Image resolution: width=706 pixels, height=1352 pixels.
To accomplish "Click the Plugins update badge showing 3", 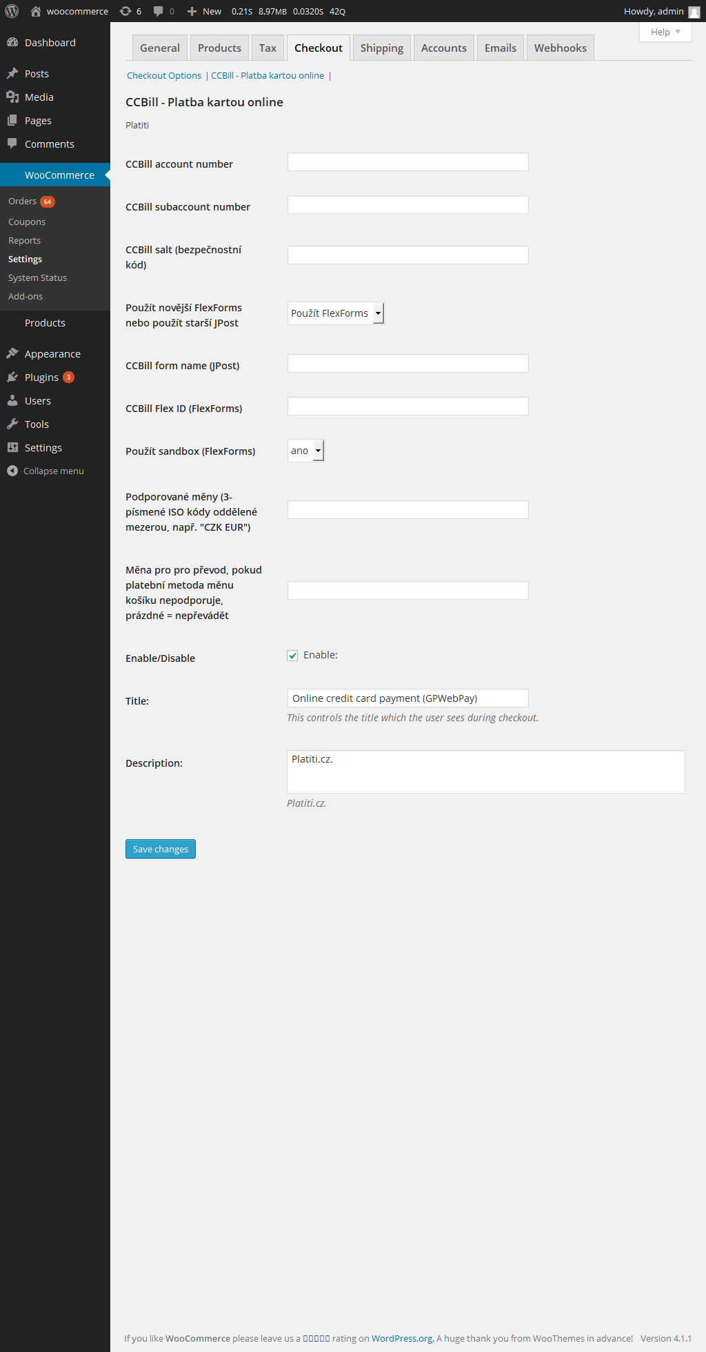I will point(68,377).
